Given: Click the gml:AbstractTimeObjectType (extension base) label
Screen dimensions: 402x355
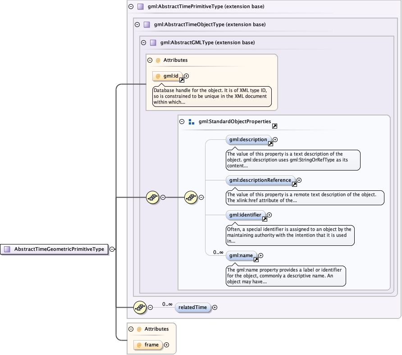Looking at the screenshot, I should 210,25.
